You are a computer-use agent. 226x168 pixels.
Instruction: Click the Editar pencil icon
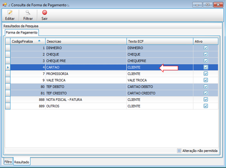point(10,12)
